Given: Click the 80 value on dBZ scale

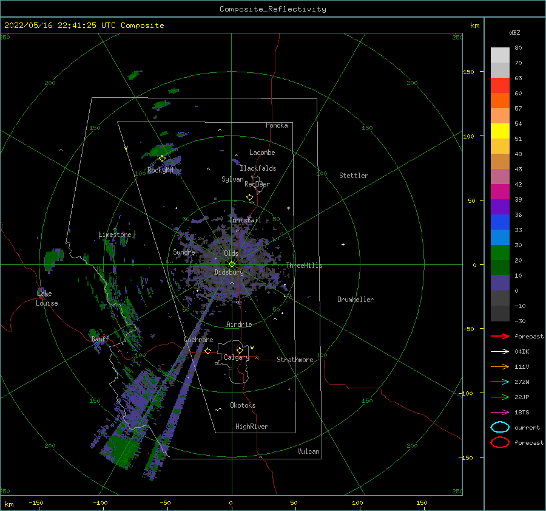Looking at the screenshot, I should pyautogui.click(x=519, y=48).
